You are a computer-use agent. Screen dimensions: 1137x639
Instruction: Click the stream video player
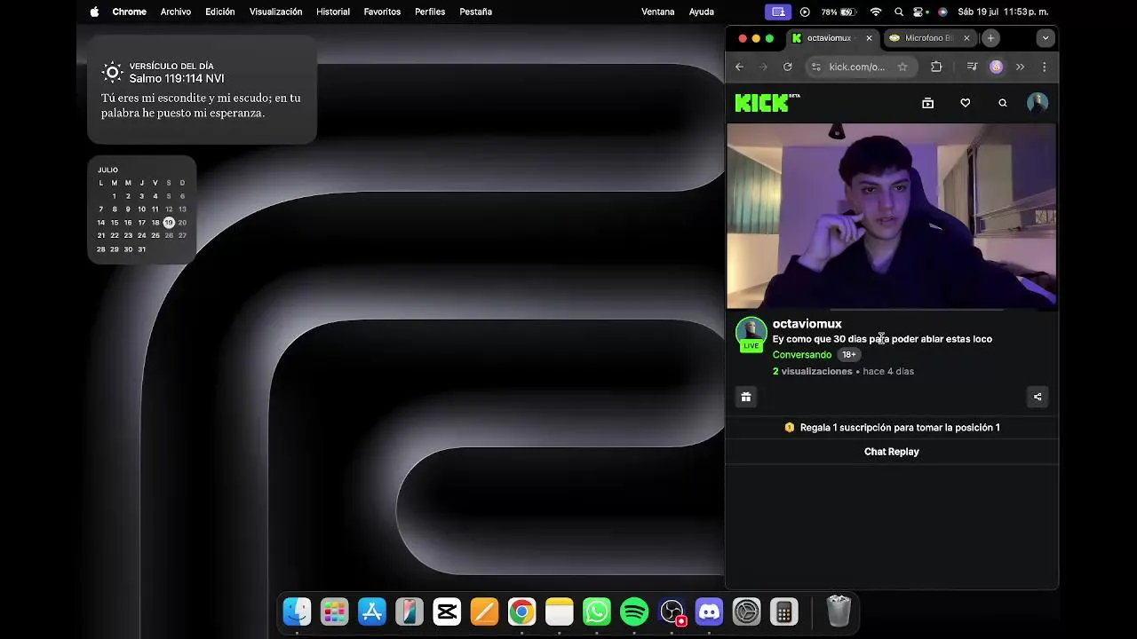[892, 216]
